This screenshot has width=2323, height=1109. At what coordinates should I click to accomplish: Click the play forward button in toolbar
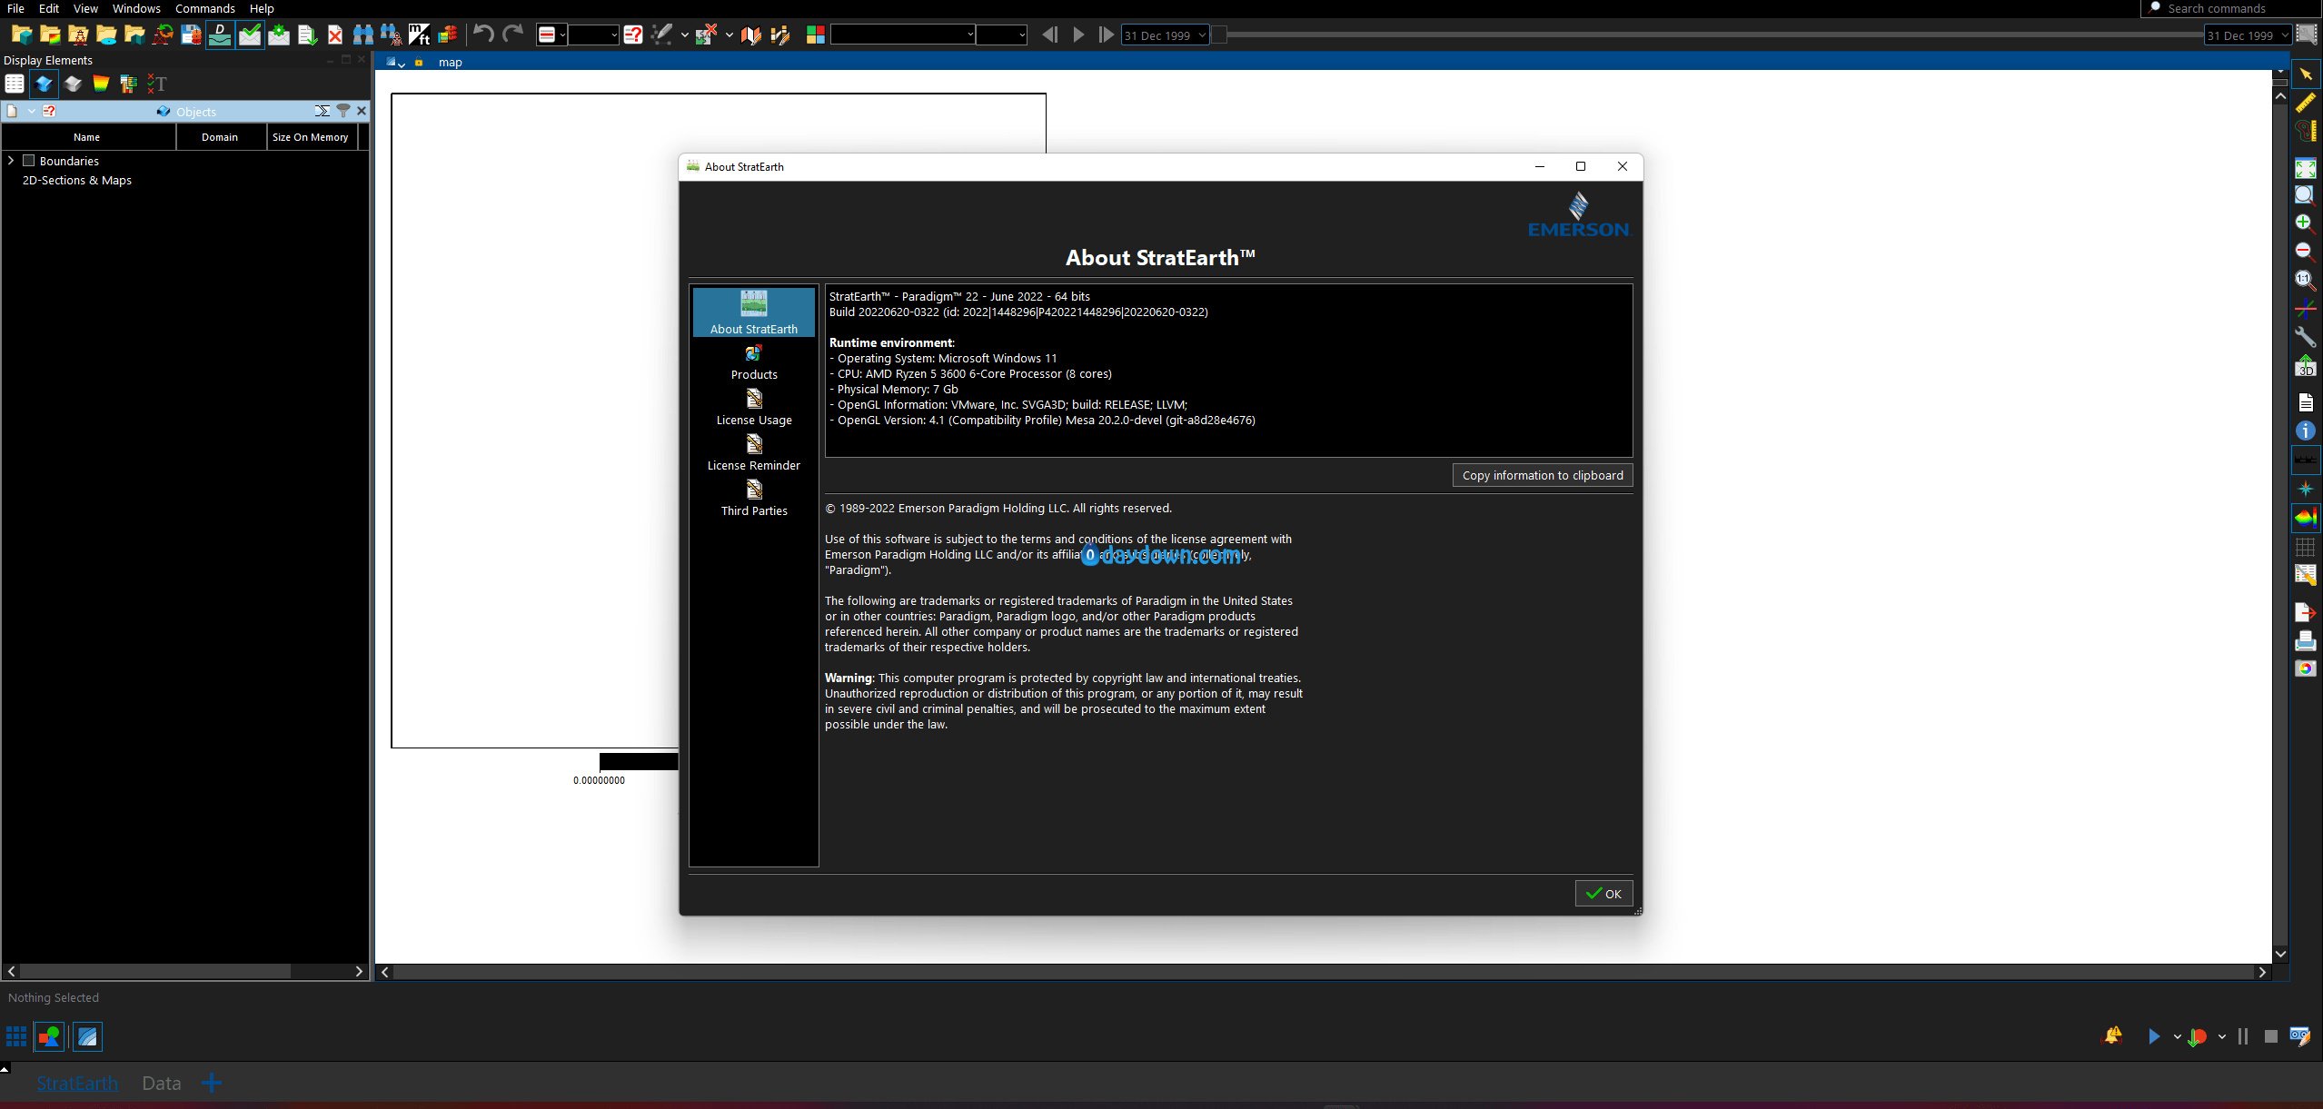pyautogui.click(x=1078, y=35)
